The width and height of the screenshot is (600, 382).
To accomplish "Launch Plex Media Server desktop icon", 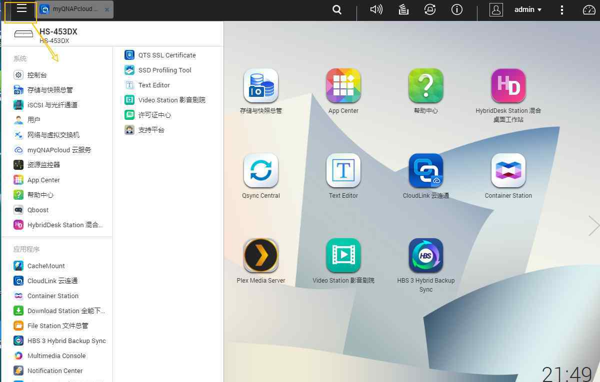I will [261, 256].
